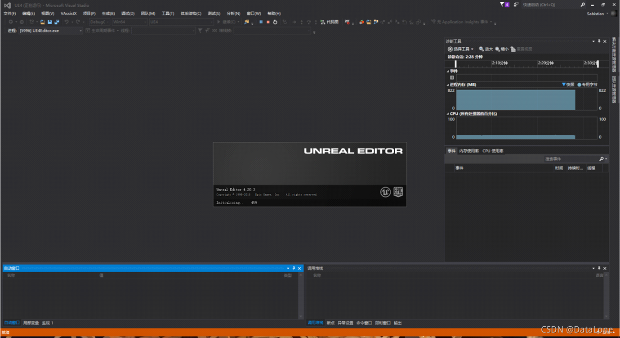Screen dimensions: 620x338
Task: Click the save file icon
Action: tap(50, 22)
